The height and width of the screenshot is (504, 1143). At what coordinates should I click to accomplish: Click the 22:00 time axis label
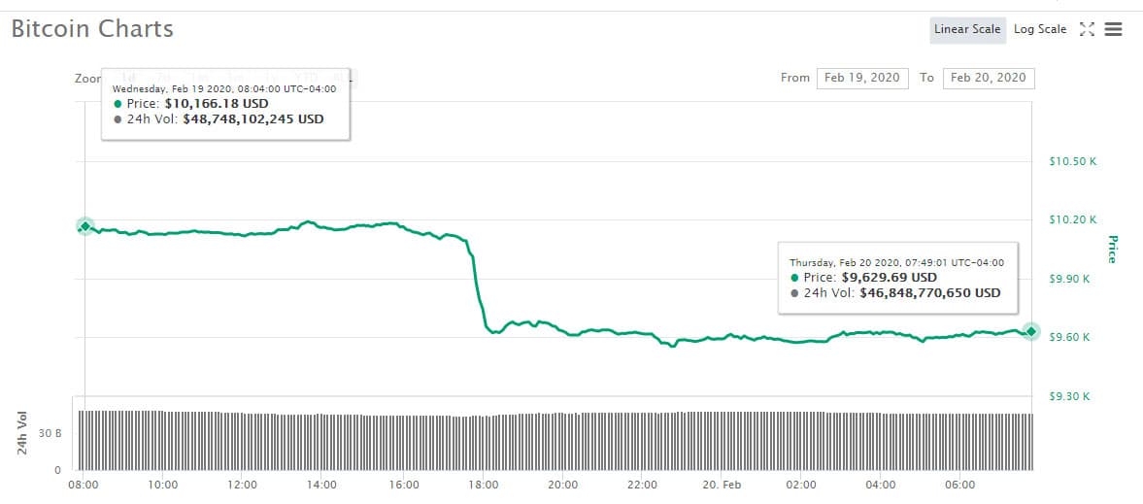[642, 485]
